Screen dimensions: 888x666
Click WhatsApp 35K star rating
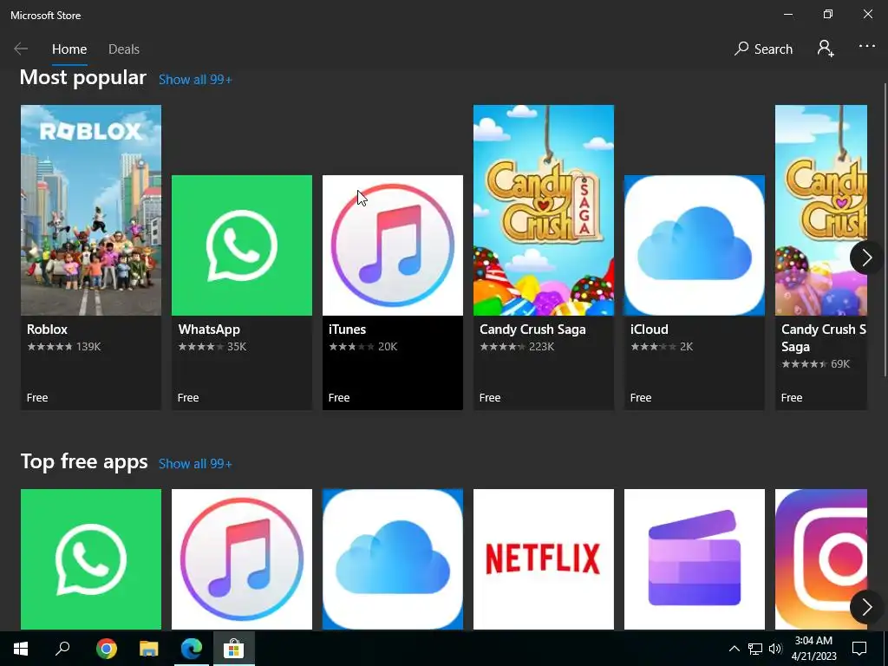212,347
